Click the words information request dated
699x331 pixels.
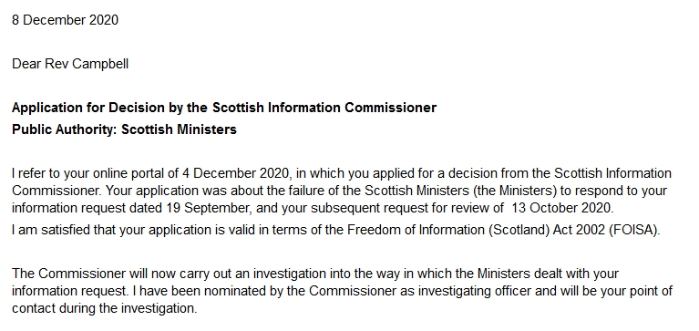coord(87,208)
